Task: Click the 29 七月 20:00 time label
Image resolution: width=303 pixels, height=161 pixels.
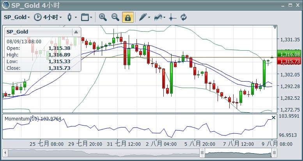Action: pos(85,144)
